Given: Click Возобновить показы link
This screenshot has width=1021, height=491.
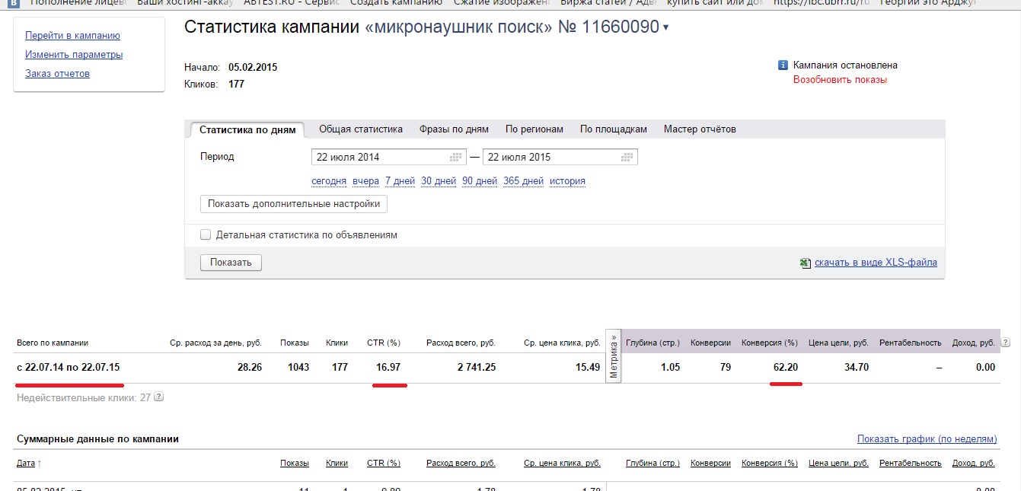Looking at the screenshot, I should tap(840, 80).
